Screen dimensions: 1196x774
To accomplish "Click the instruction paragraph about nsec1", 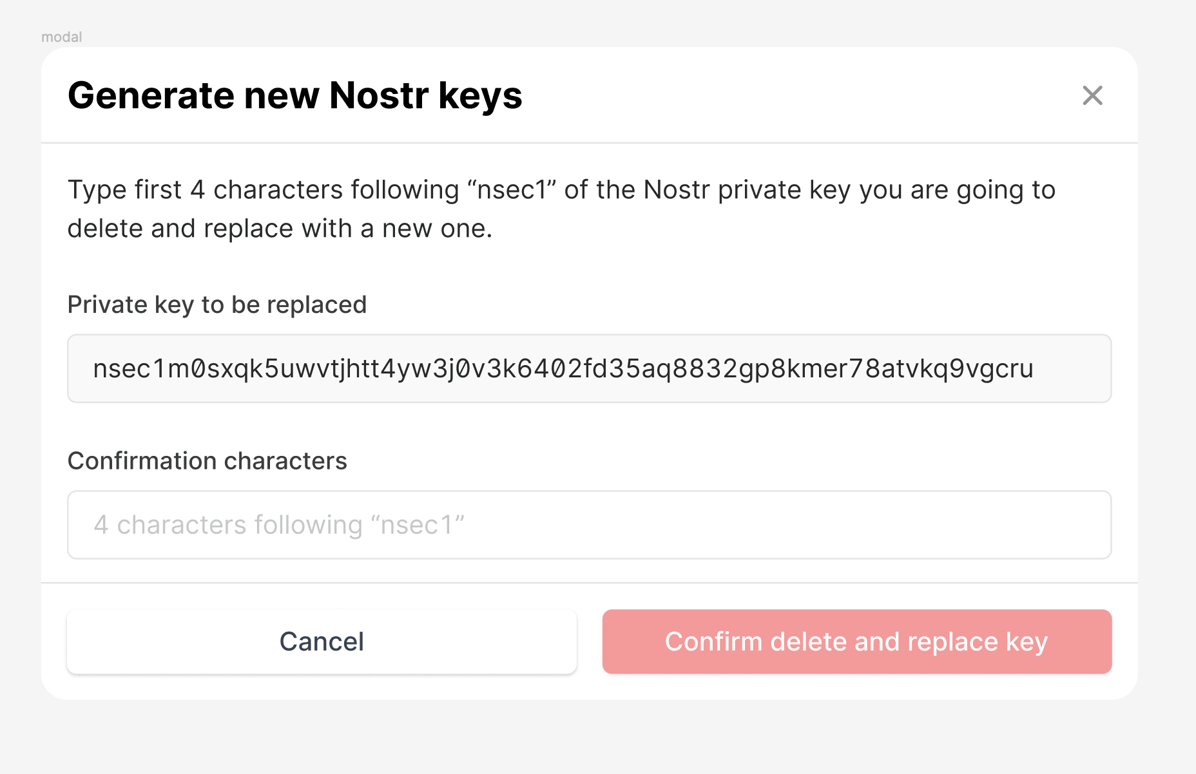I will pos(561,208).
